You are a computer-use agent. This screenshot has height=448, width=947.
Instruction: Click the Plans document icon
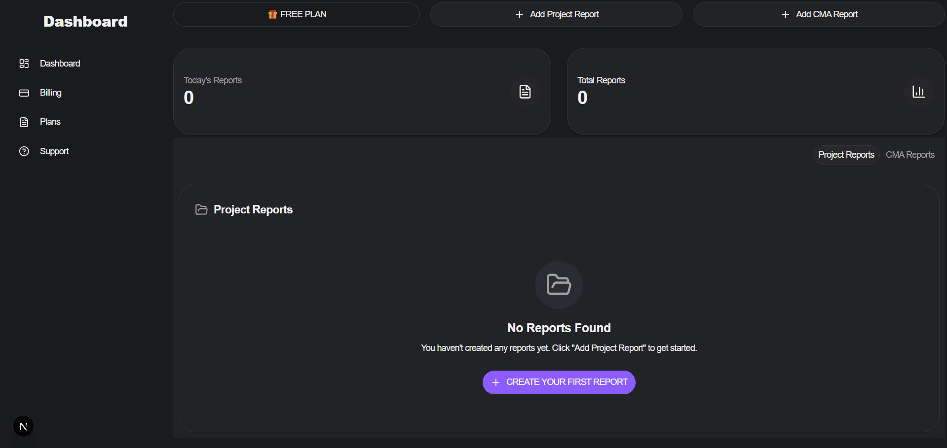tap(24, 122)
